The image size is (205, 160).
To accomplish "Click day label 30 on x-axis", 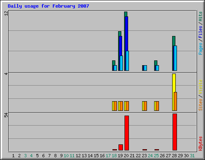I will (x=186, y=156).
